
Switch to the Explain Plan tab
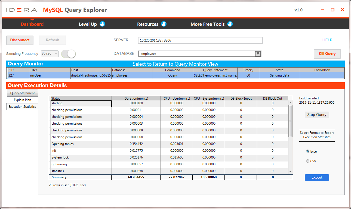[22, 100]
